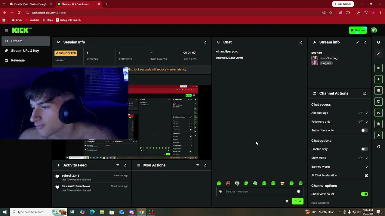Open Activity Feed filter dropdown

(118, 165)
